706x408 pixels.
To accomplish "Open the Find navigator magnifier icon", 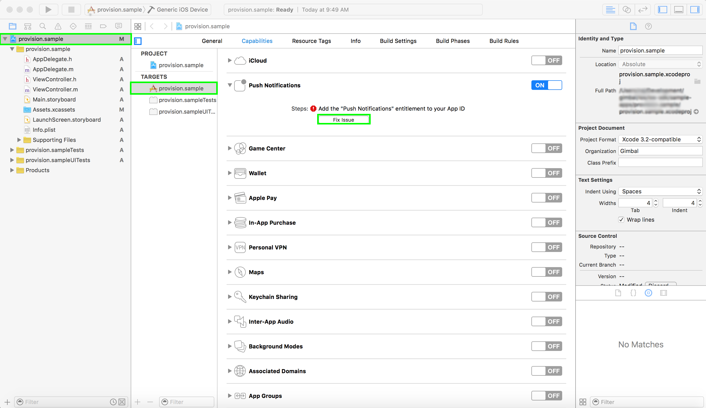I will pyautogui.click(x=43, y=26).
